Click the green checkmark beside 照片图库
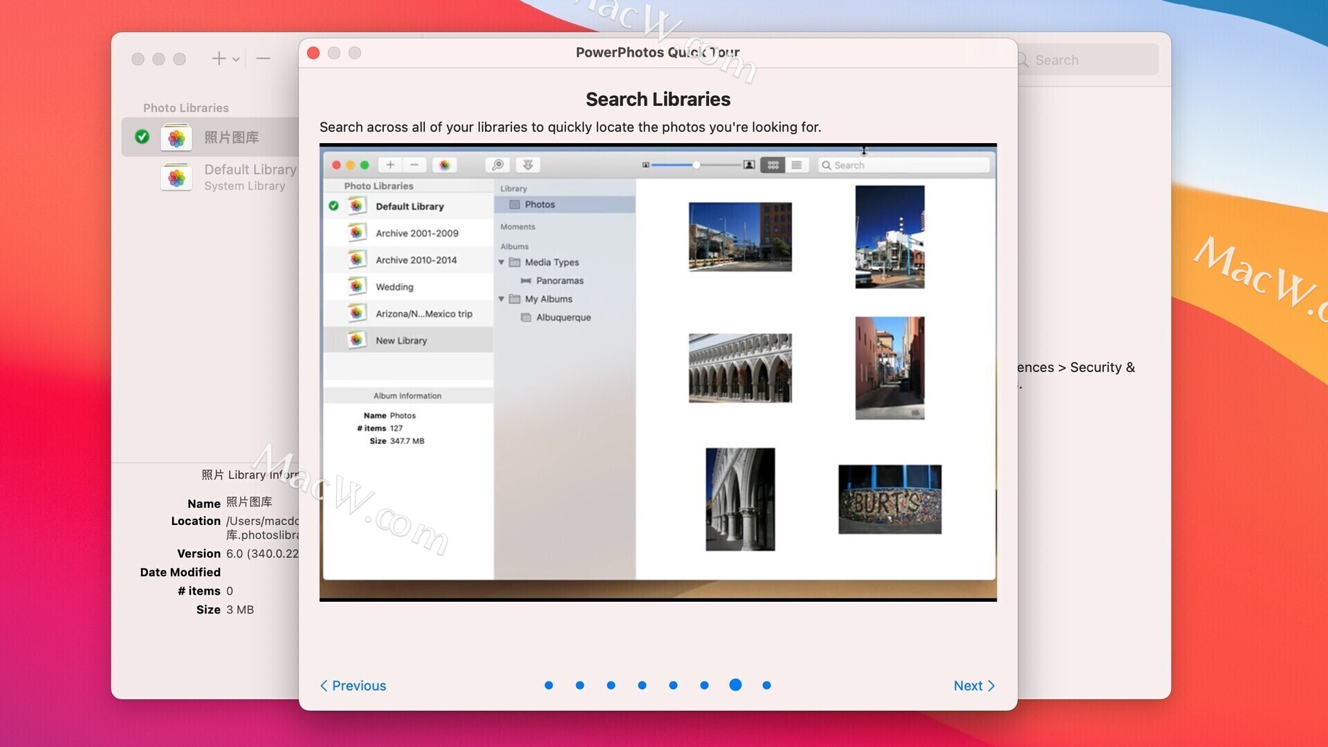 pyautogui.click(x=142, y=136)
